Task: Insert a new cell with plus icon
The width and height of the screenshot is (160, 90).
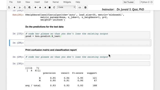Action: 14,7
